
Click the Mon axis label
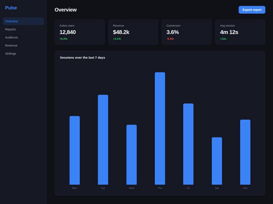(x=75, y=188)
